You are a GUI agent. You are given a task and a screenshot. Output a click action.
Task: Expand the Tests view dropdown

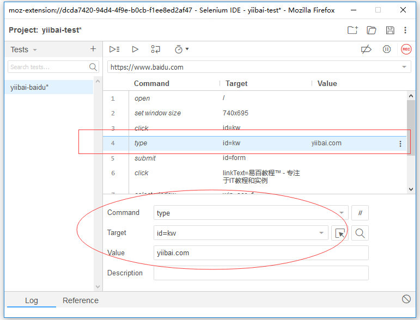click(x=35, y=50)
